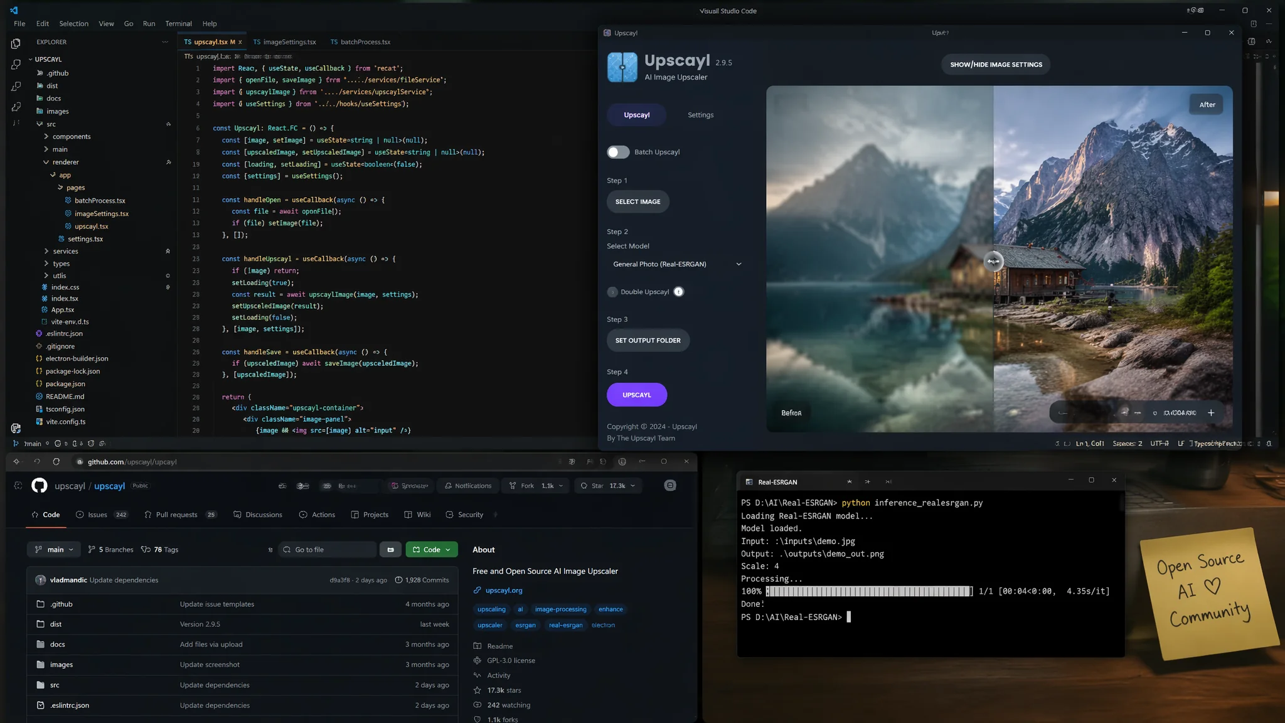Click the purple UPSCAYL button
Screen dimensions: 1285x723
(636, 395)
